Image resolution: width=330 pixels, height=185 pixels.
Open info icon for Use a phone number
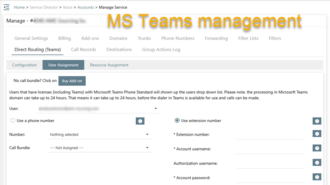140,121
